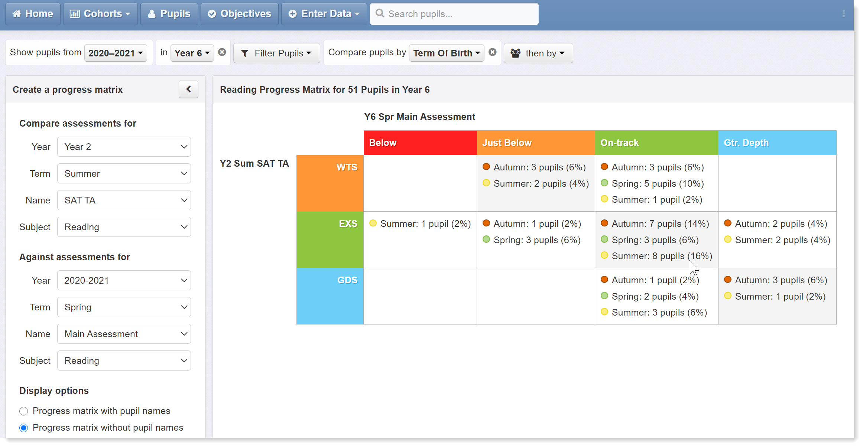Viewport: 863px width, 447px height.
Task: Open the Filter Pupils menu
Action: click(x=276, y=53)
